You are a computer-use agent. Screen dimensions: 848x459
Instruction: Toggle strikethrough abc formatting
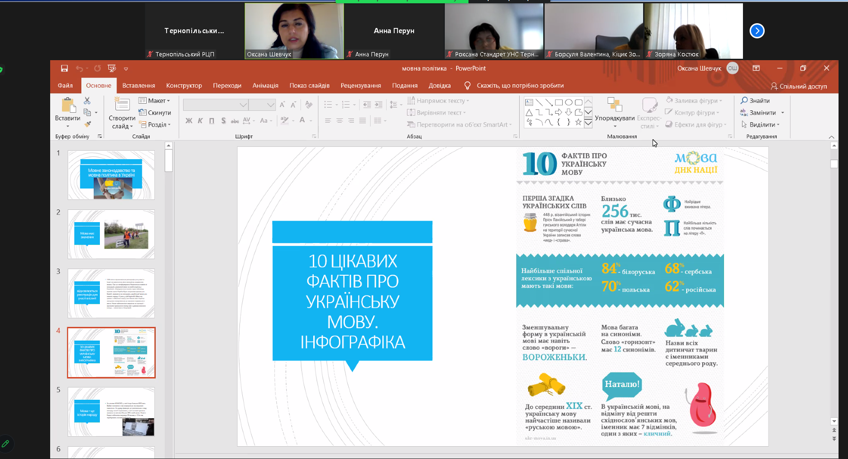[235, 121]
